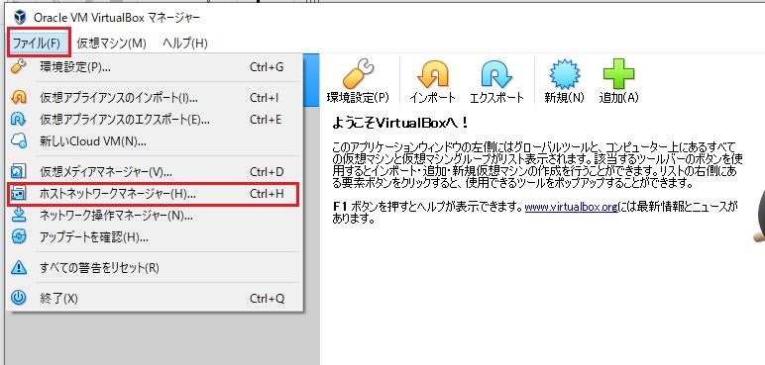Viewport: 765px width, 365px height.
Task: Click the download icon beside ネットワーク操作マネージャー(N)...
Action: point(19,215)
